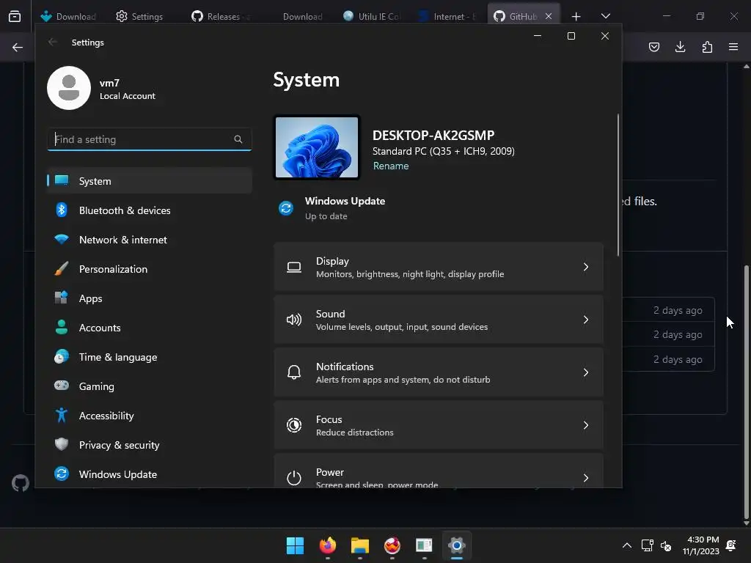The width and height of the screenshot is (751, 563).
Task: Click the Accounts person icon
Action: pos(62,327)
